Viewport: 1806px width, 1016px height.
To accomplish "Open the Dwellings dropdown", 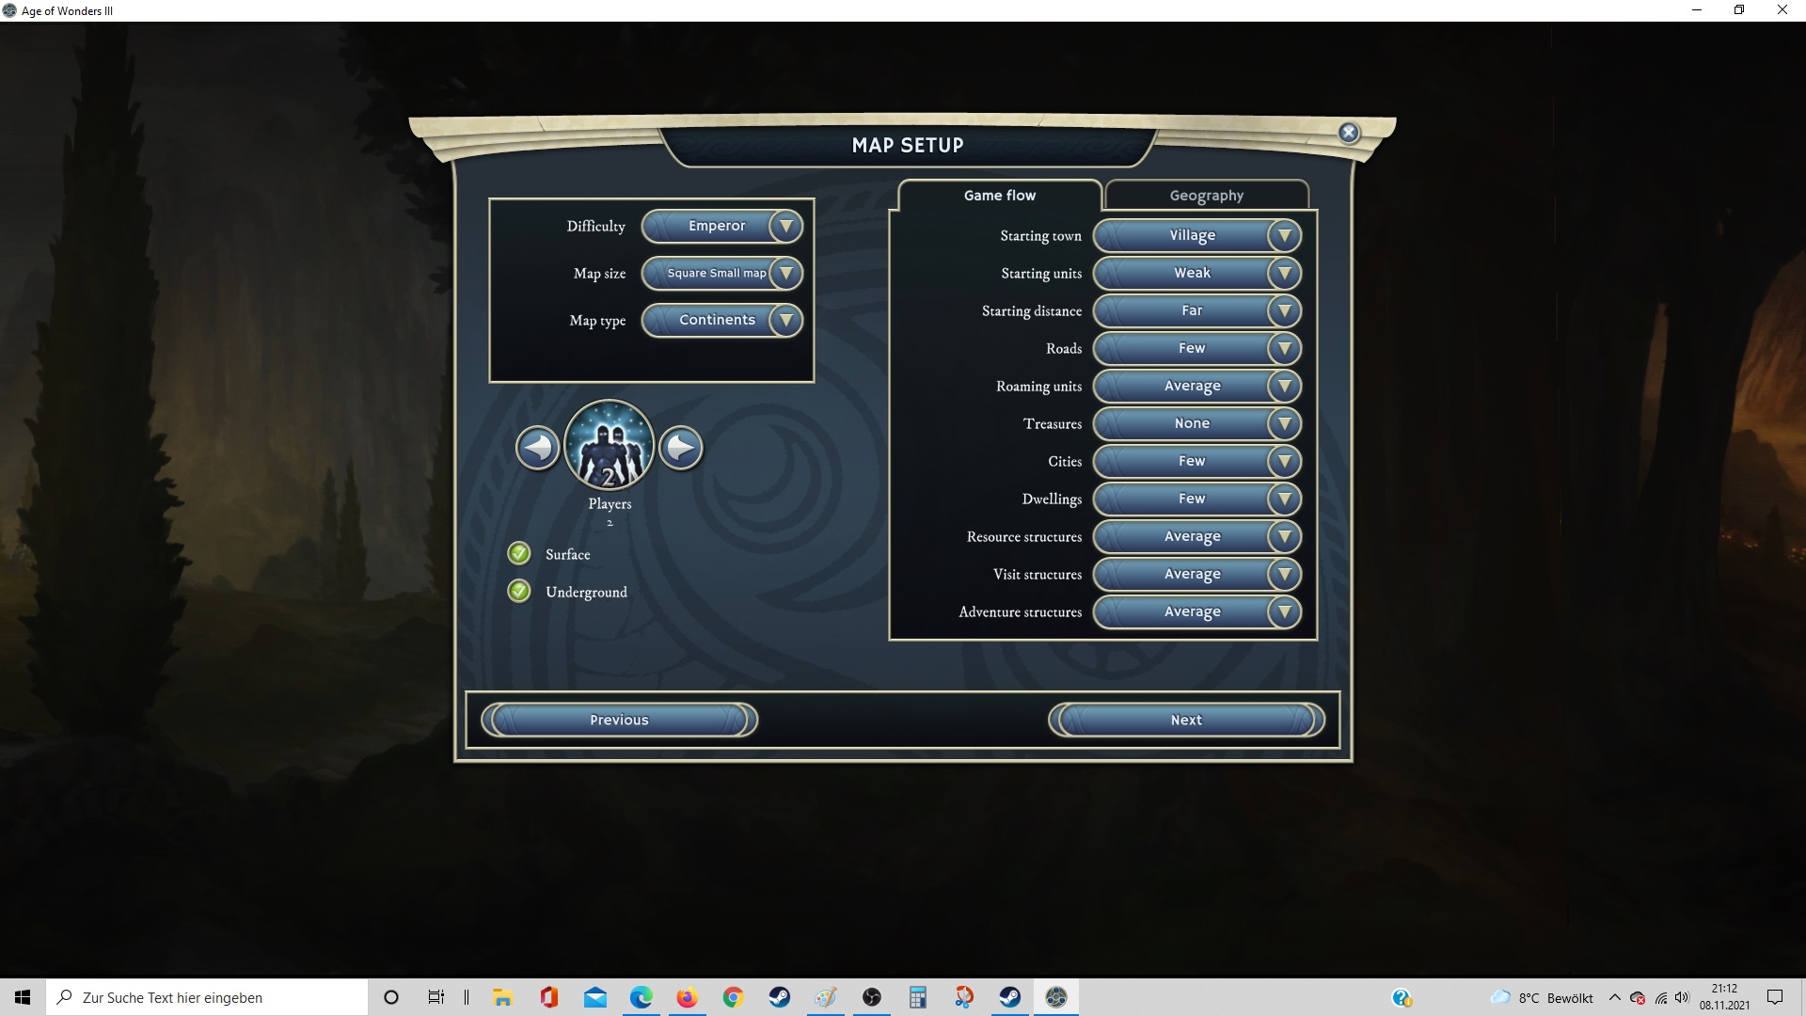I will (x=1197, y=499).
